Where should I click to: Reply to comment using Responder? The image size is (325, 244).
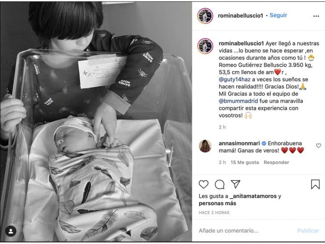(x=276, y=163)
